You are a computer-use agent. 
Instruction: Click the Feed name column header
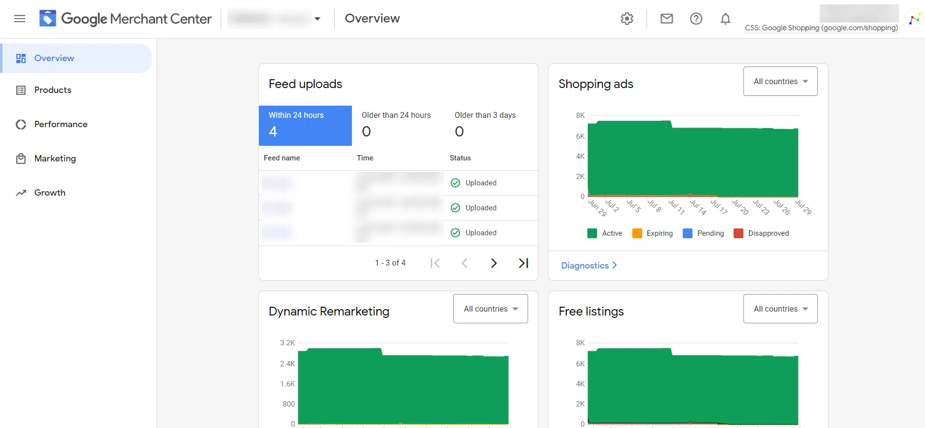[282, 158]
